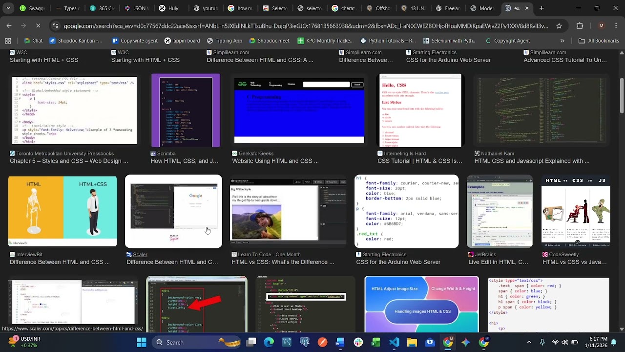Image resolution: width=625 pixels, height=352 pixels.
Task: Open the Learn To Code 'Big Willie Style' image
Action: tap(288, 211)
